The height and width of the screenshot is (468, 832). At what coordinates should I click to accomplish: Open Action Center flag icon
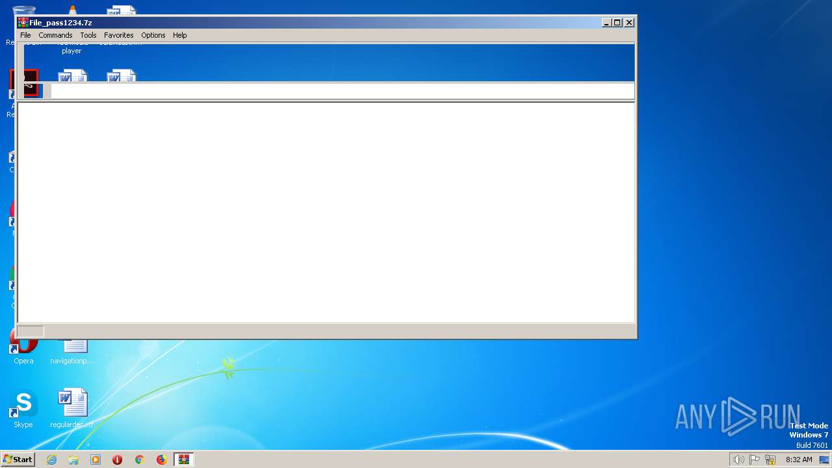[x=755, y=460]
